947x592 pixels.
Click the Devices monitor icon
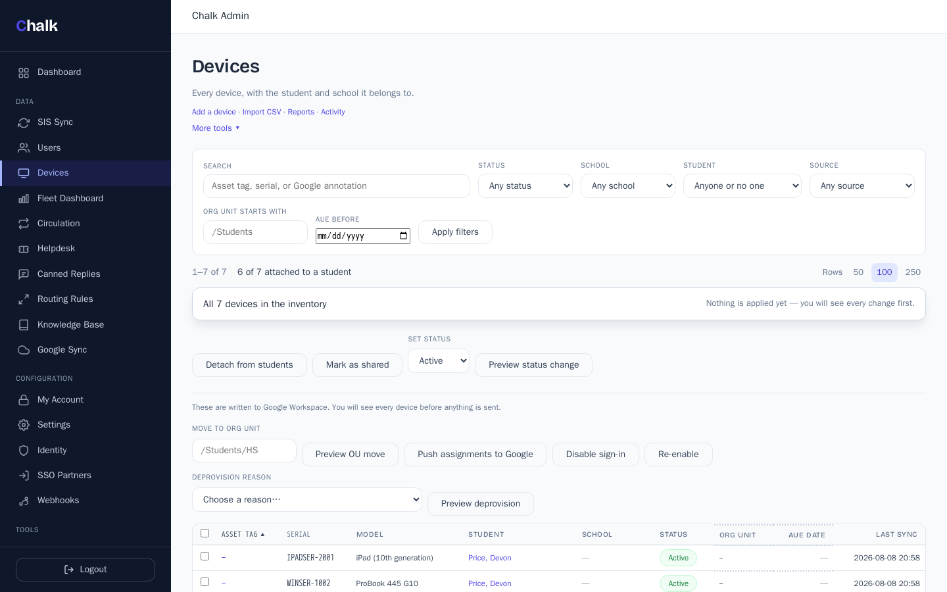24,173
